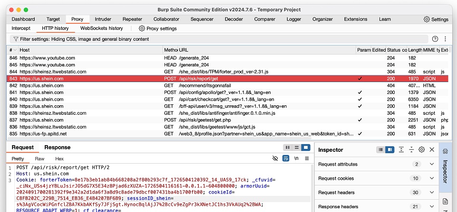This screenshot has height=212, width=457.
Task: Show the Response message tab
Action: click(x=57, y=147)
